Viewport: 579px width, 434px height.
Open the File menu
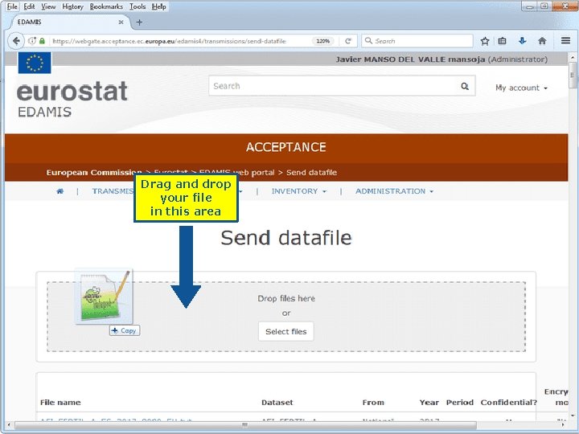tap(12, 6)
